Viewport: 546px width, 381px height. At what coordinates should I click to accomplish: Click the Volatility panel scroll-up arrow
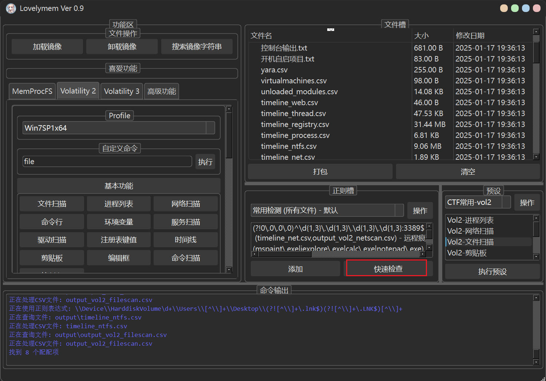(229, 109)
